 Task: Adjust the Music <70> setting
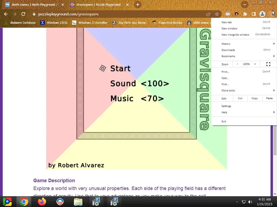tap(137, 99)
